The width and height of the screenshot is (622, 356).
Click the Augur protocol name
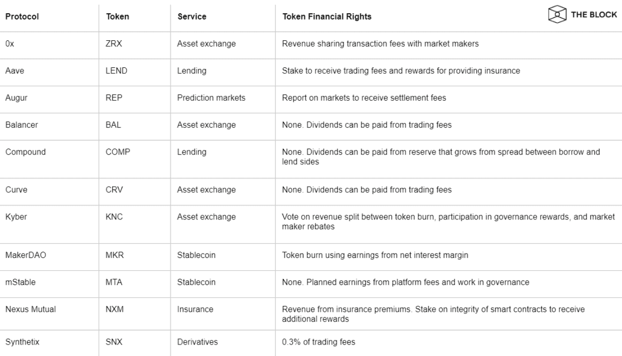click(x=16, y=98)
